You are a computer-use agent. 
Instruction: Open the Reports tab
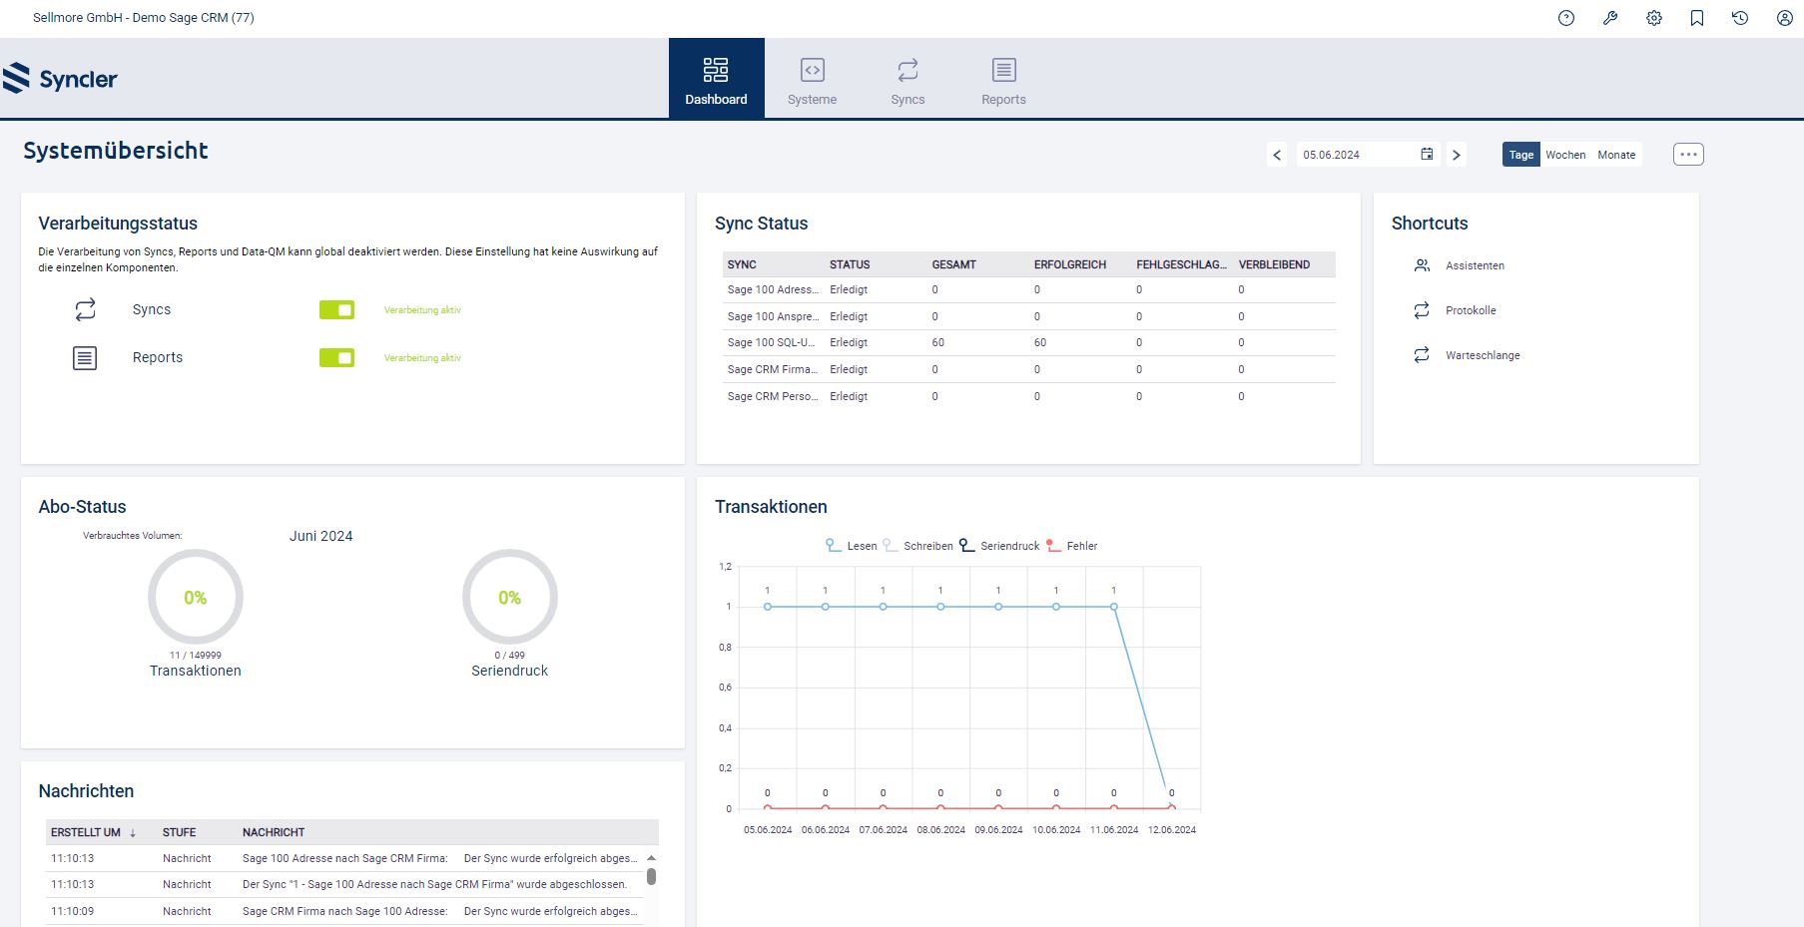click(1003, 79)
